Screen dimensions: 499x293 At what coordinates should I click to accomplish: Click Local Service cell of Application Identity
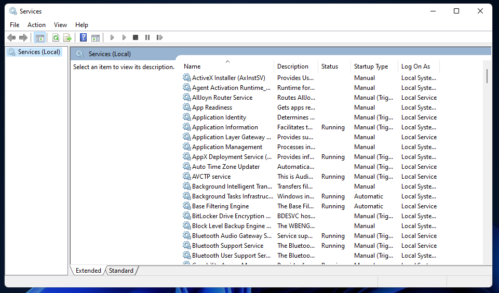click(x=419, y=117)
